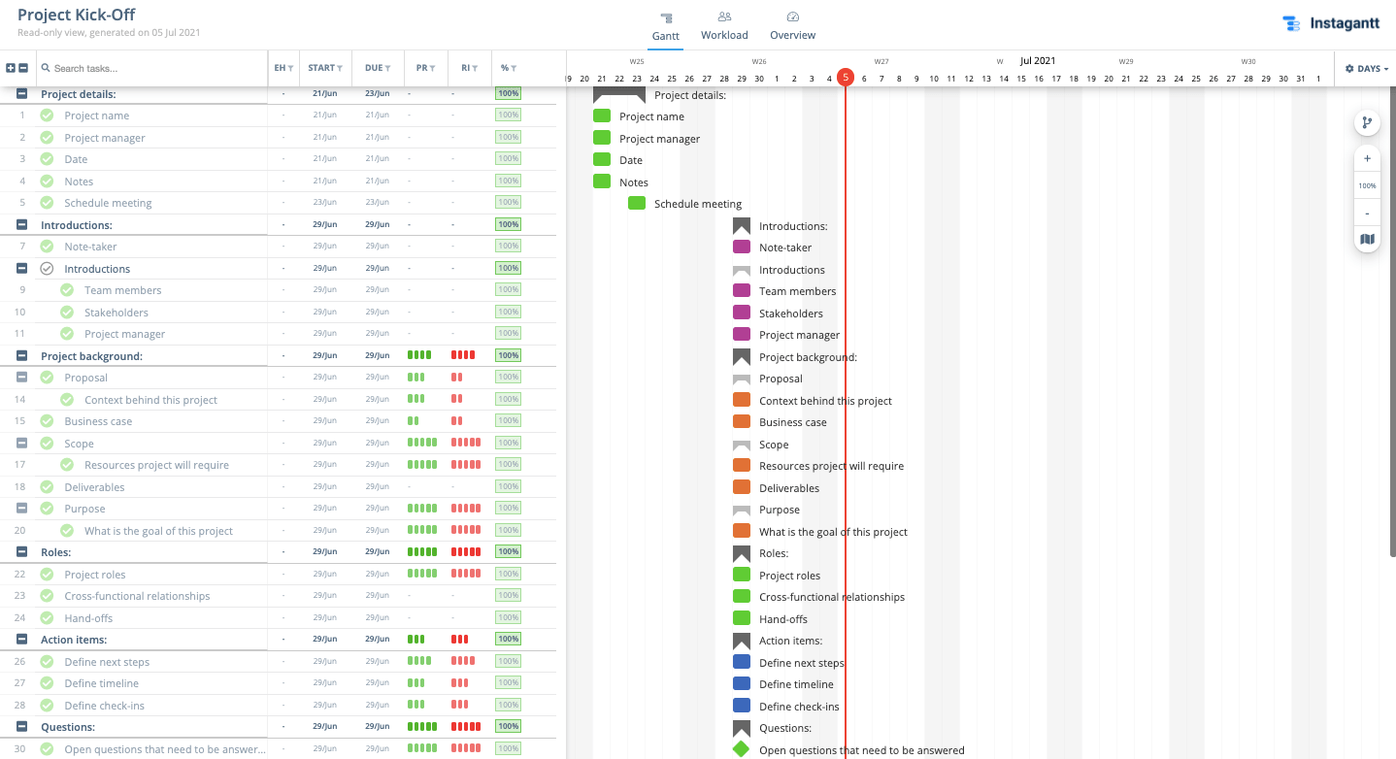Collapse the Project background section
This screenshot has height=759, width=1396.
[22, 356]
